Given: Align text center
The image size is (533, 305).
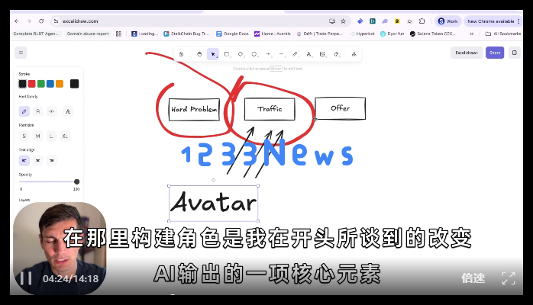Looking at the screenshot, I should 37,160.
